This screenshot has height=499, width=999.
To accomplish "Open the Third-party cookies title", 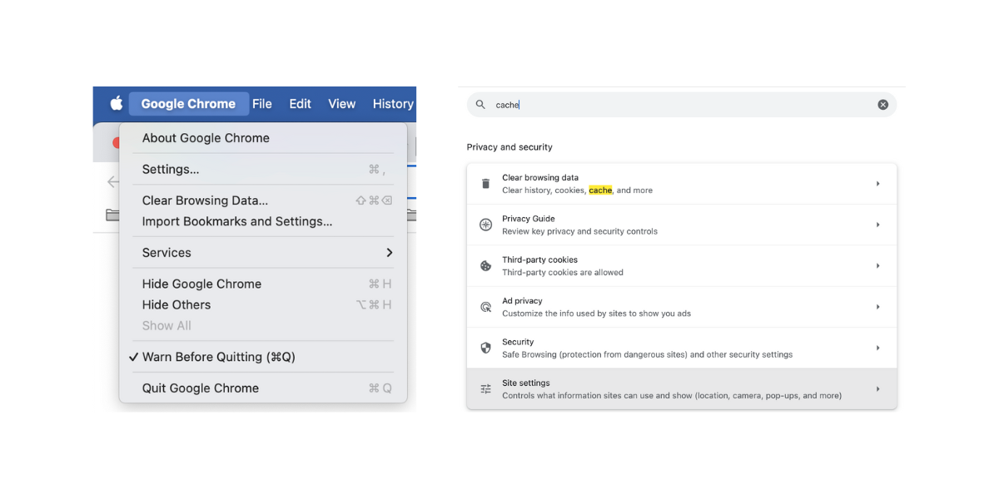I will click(539, 259).
